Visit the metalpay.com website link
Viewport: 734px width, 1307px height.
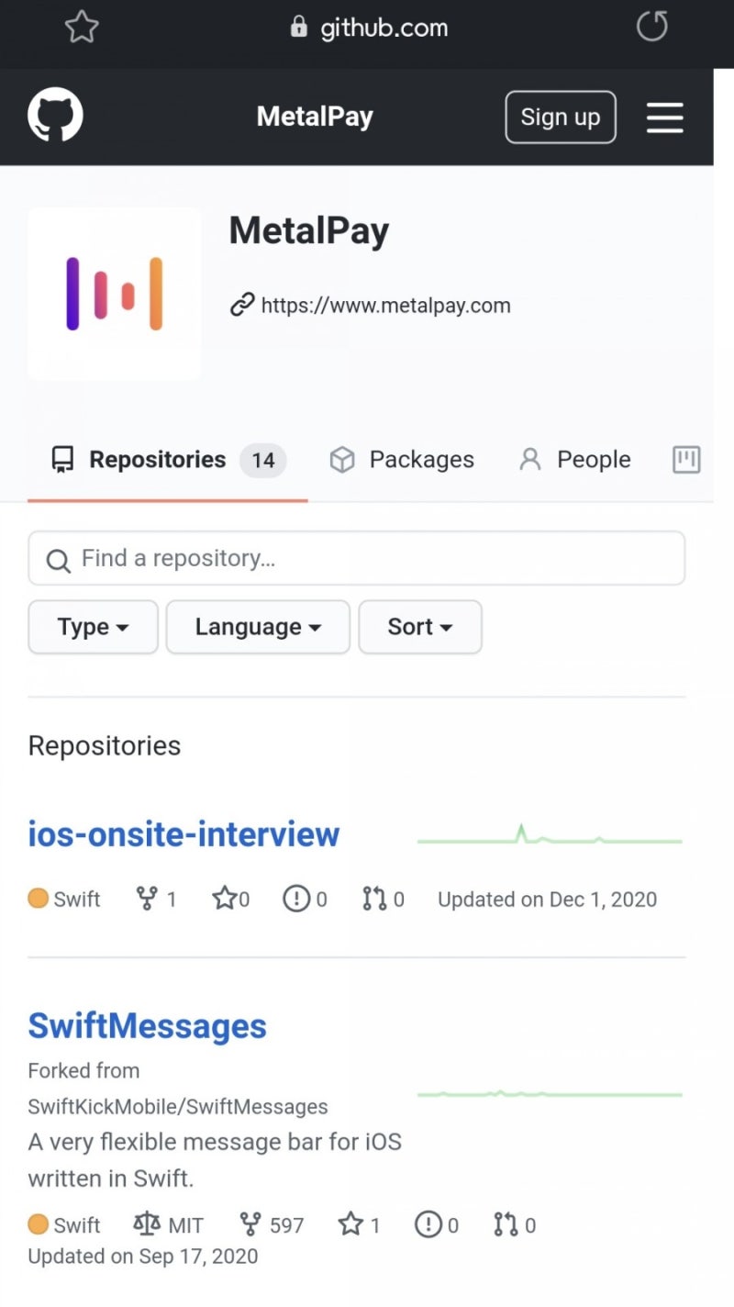tap(385, 306)
